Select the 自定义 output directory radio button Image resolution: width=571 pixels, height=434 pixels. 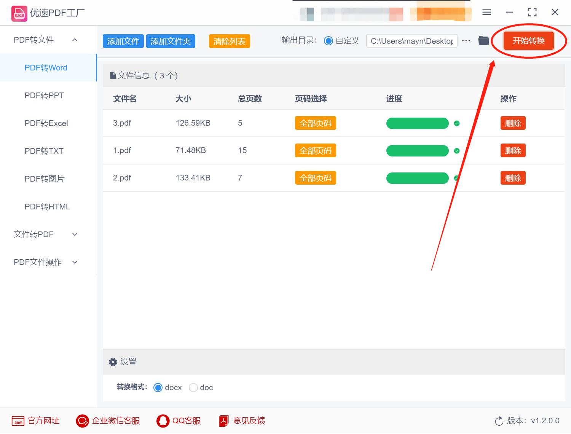(328, 41)
